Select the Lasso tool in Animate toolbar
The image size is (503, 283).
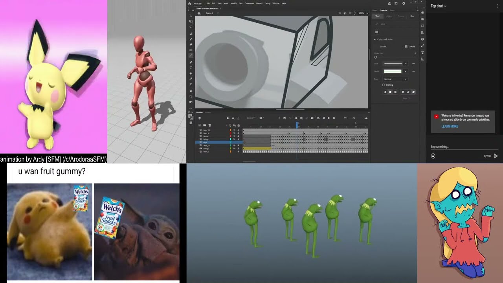(191, 27)
